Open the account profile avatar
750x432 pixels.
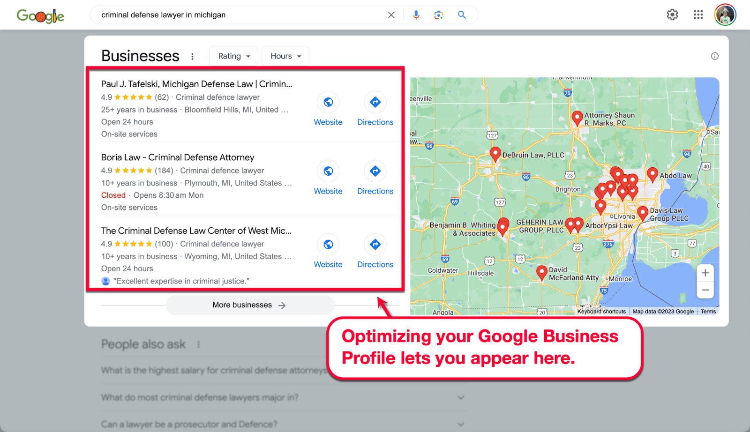tap(725, 15)
